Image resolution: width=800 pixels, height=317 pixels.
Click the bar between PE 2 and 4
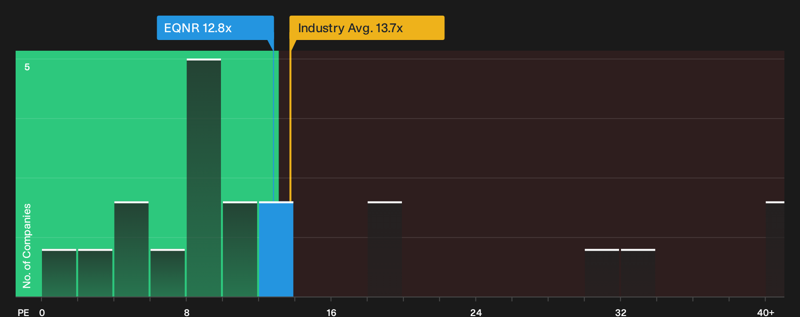(95, 273)
